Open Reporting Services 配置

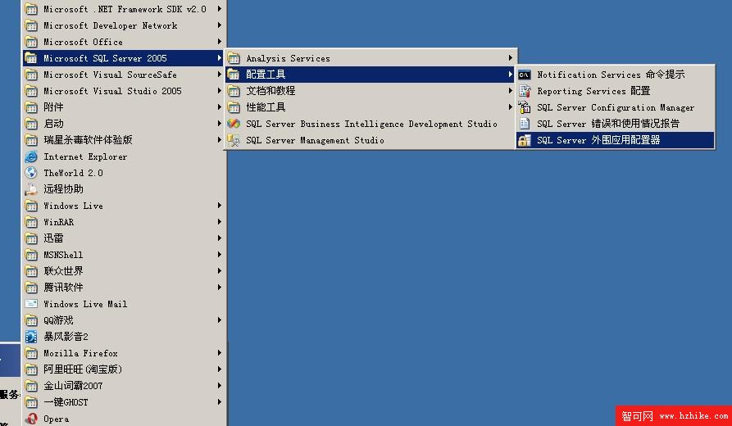[616, 91]
